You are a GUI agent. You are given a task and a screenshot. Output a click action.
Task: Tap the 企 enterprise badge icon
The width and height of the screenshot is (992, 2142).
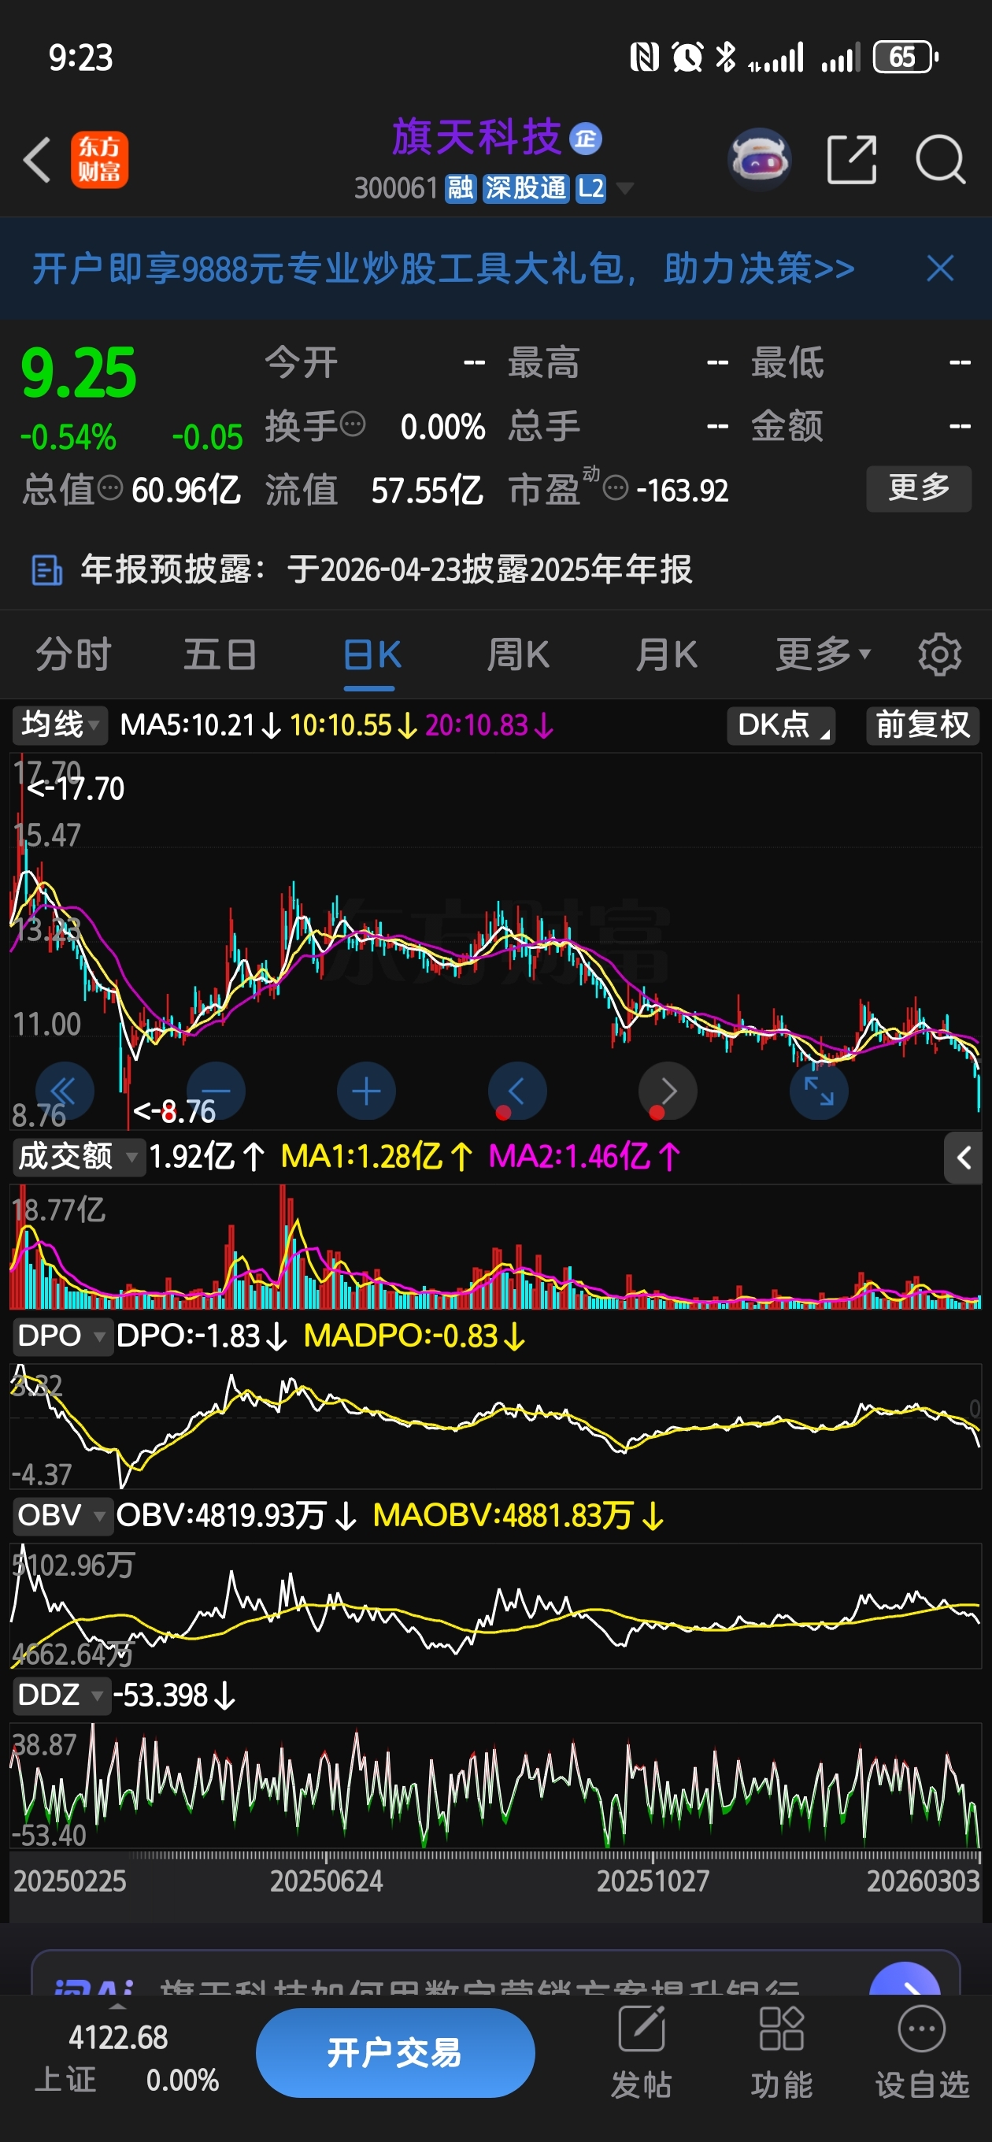point(586,138)
